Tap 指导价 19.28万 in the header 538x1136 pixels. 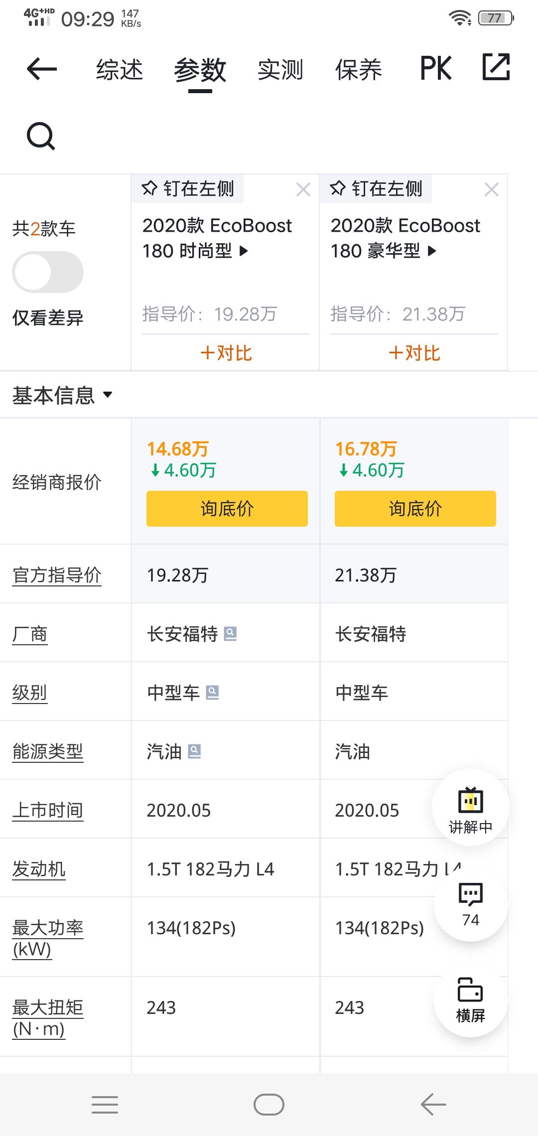pyautogui.click(x=209, y=314)
